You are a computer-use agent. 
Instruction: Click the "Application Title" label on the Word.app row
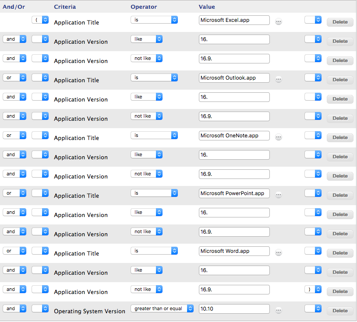point(77,253)
